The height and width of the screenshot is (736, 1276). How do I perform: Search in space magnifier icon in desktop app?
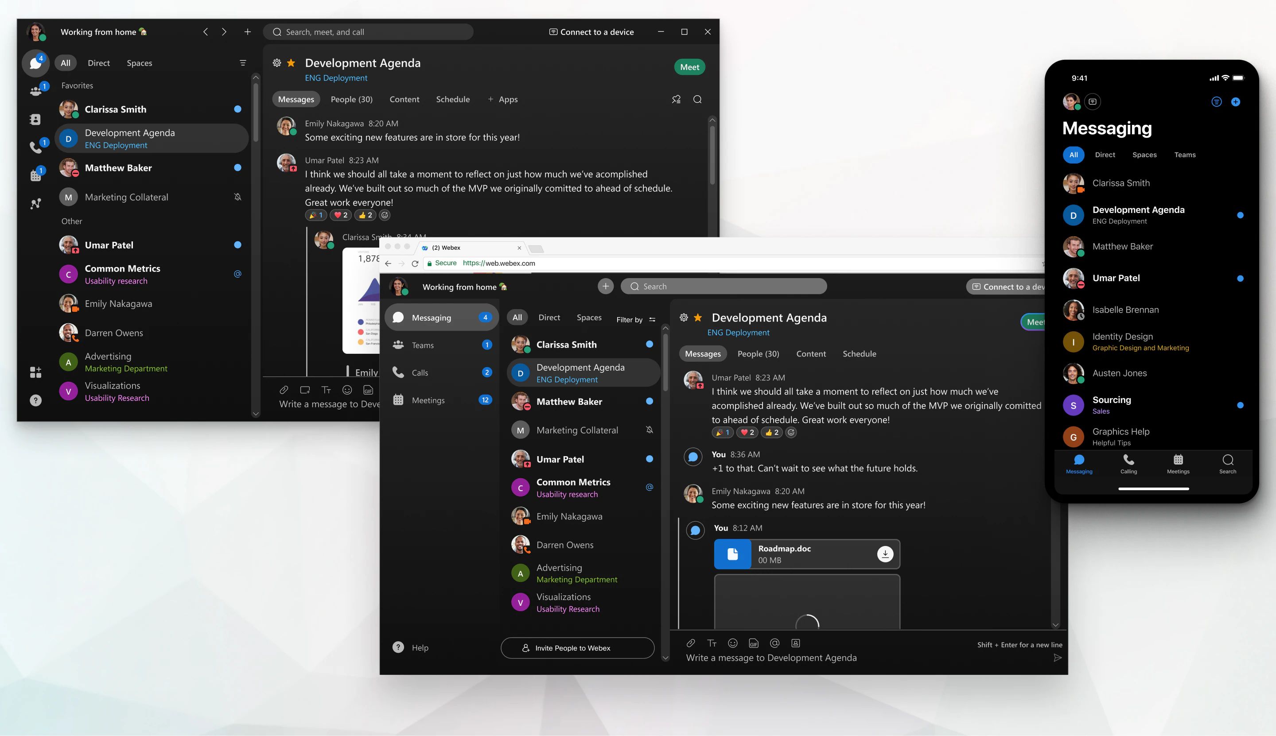click(697, 99)
